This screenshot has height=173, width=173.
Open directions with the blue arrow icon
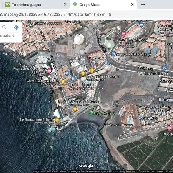(x=16, y=27)
